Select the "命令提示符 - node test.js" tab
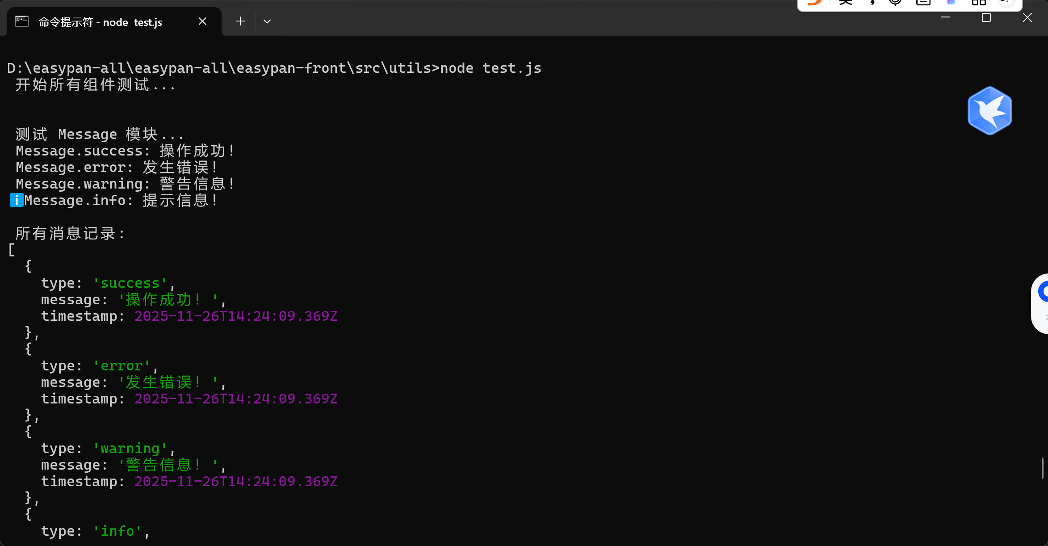Image resolution: width=1048 pixels, height=546 pixels. point(100,22)
